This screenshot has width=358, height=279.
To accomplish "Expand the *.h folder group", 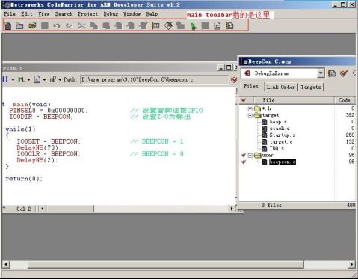I will pyautogui.click(x=250, y=108).
